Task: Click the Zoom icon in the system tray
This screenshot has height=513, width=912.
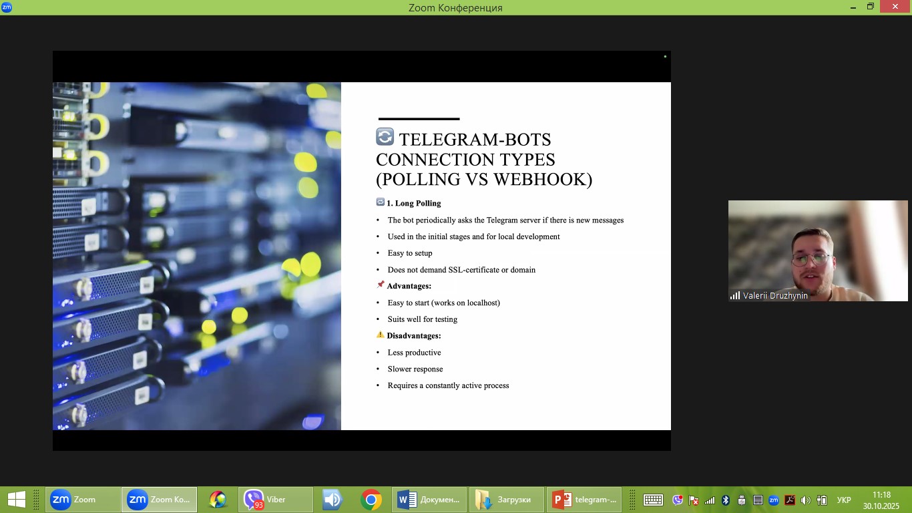Action: (x=774, y=500)
